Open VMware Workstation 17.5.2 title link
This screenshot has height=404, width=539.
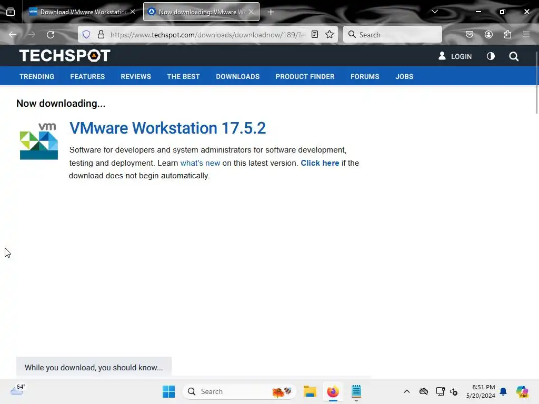167,128
